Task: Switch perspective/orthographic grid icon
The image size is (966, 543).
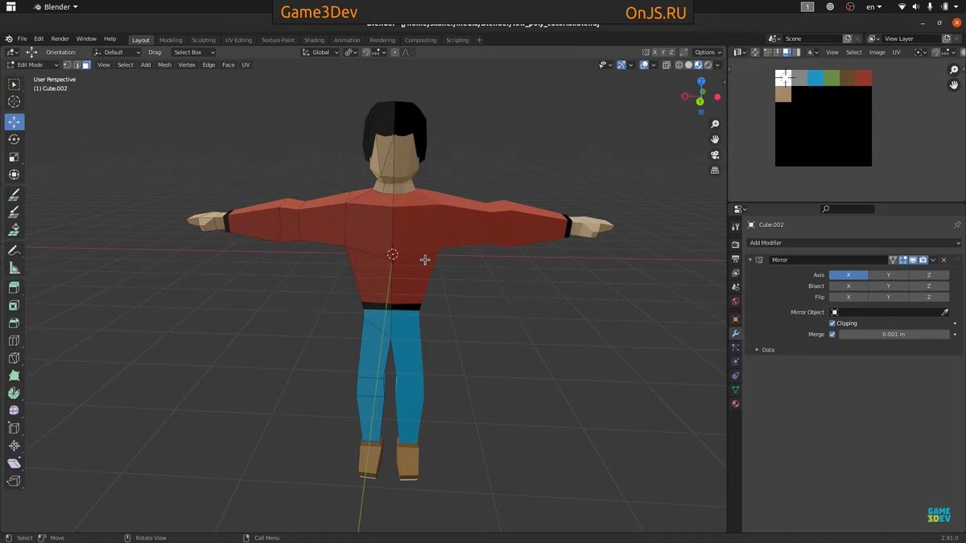Action: (715, 171)
